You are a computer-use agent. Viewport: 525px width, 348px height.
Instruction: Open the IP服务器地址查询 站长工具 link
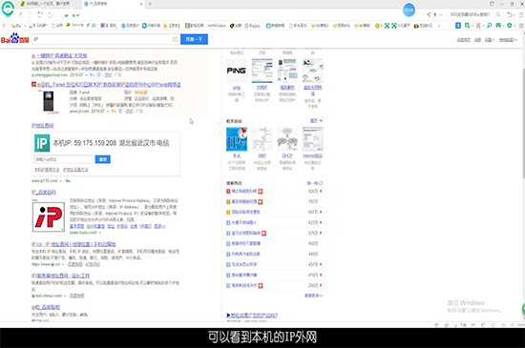pos(60,276)
